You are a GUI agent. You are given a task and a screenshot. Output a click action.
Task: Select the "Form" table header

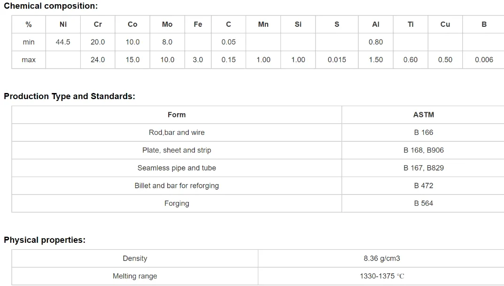(x=177, y=115)
